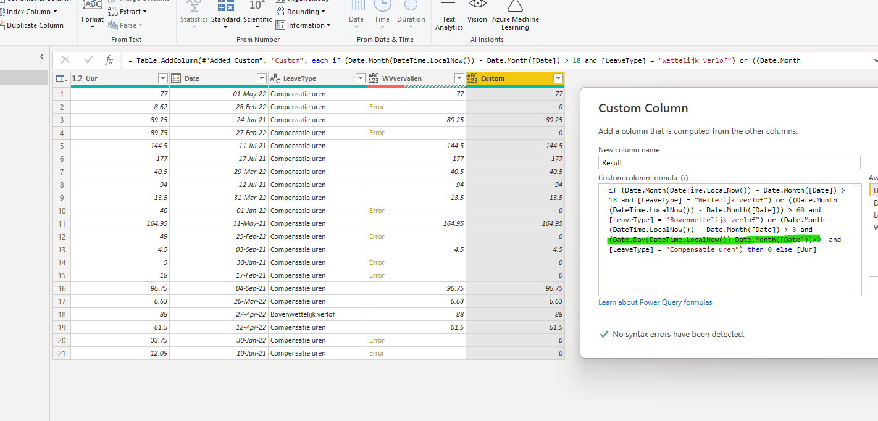This screenshot has width=878, height=421.
Task: Open Learn about Power Query formulas link
Action: 655,302
